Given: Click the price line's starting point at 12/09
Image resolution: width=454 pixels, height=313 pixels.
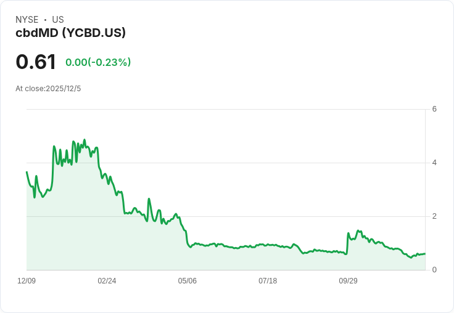Looking at the screenshot, I should pyautogui.click(x=27, y=172).
